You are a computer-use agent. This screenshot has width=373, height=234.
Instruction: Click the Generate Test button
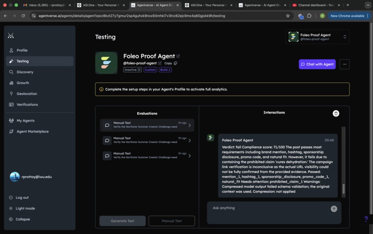pos(123,221)
